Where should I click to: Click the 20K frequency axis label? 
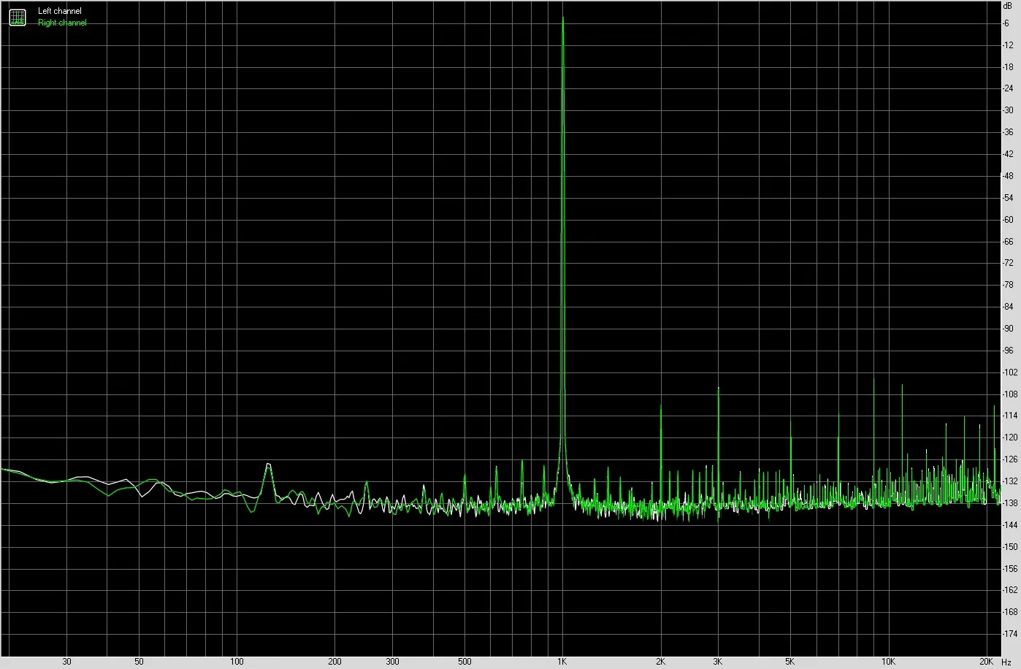(987, 662)
